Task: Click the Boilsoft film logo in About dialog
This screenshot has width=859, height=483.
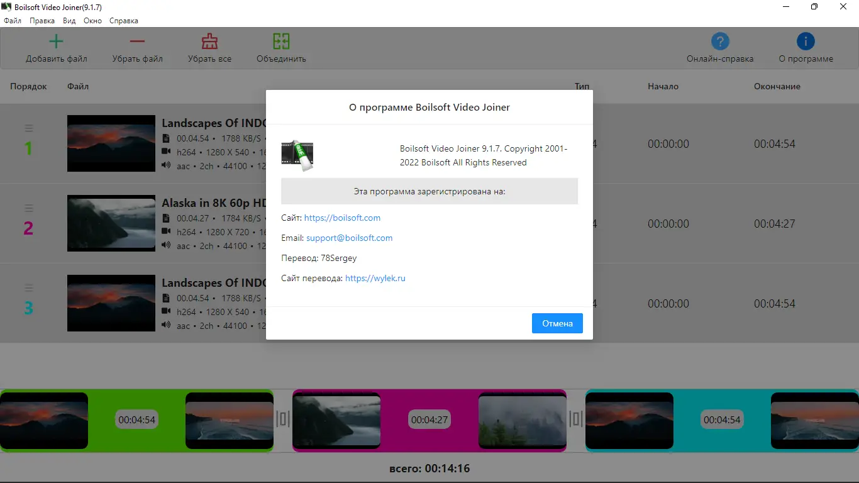Action: point(297,155)
